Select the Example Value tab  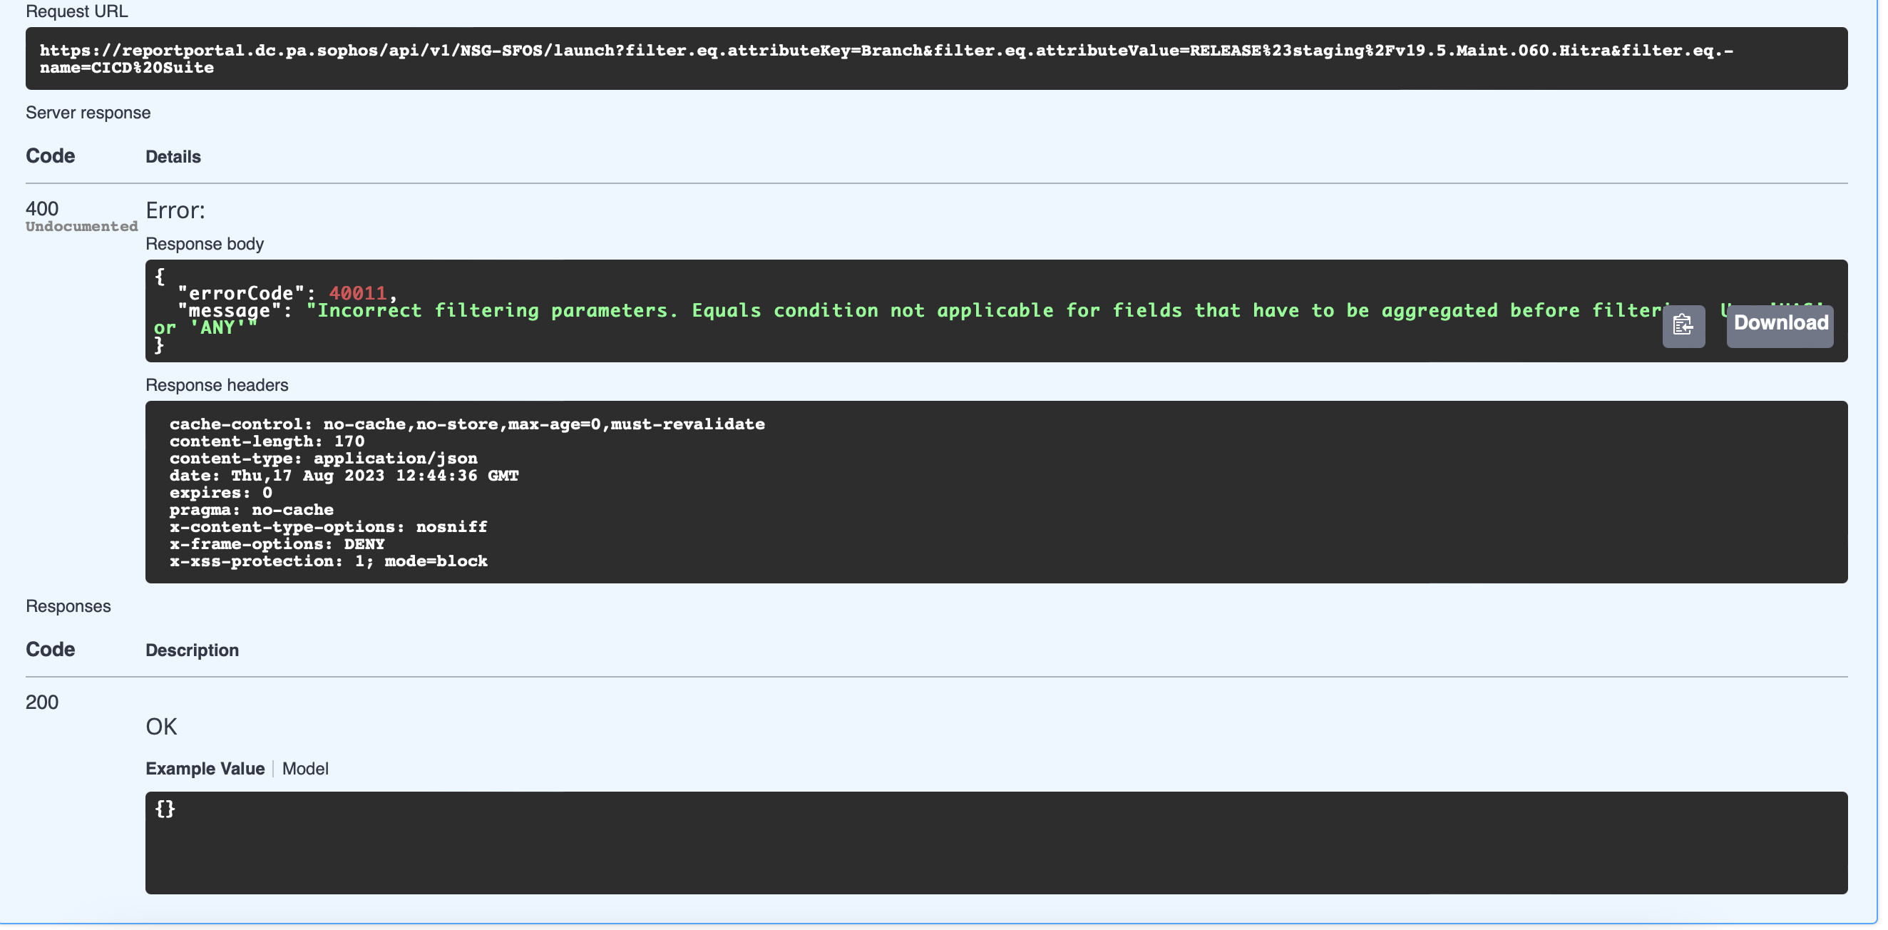click(x=205, y=769)
